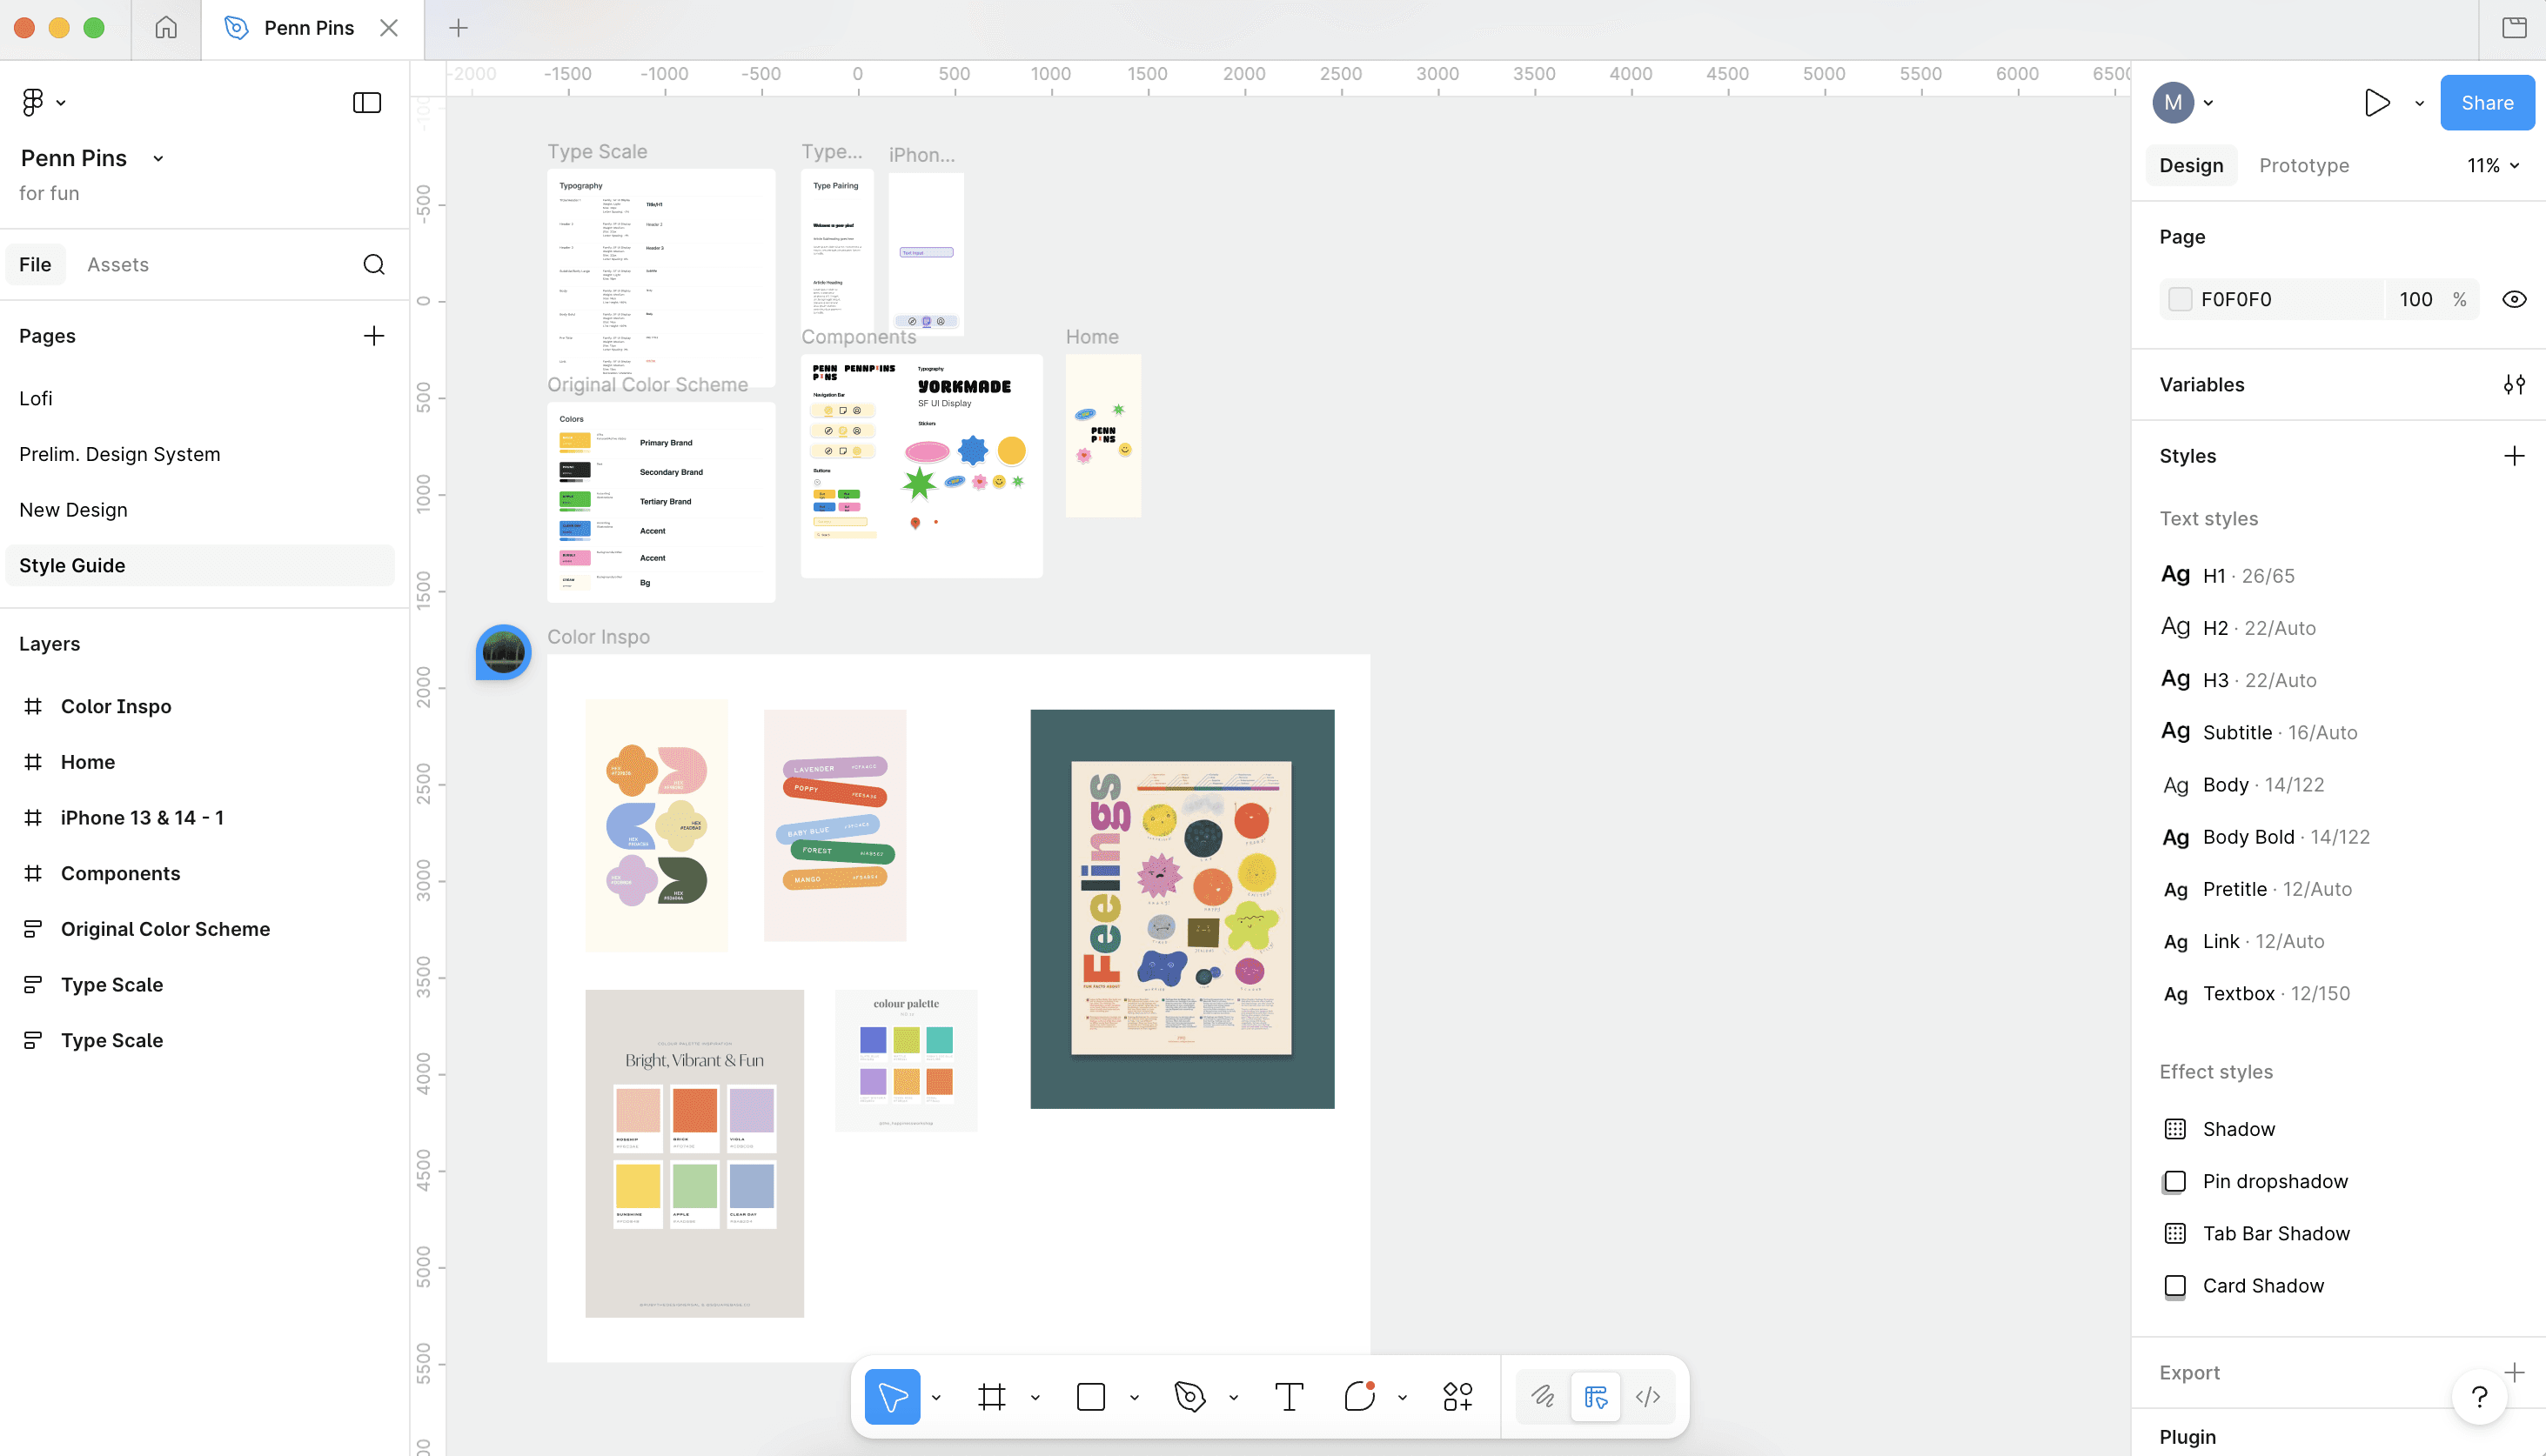Screen dimensions: 2546x1456
Task: Open Rectangle shape tools dropdown arrow
Action: [1135, 1397]
